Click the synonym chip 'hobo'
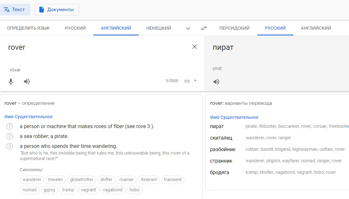Image resolution: width=349 pixels, height=199 pixels. [135, 190]
